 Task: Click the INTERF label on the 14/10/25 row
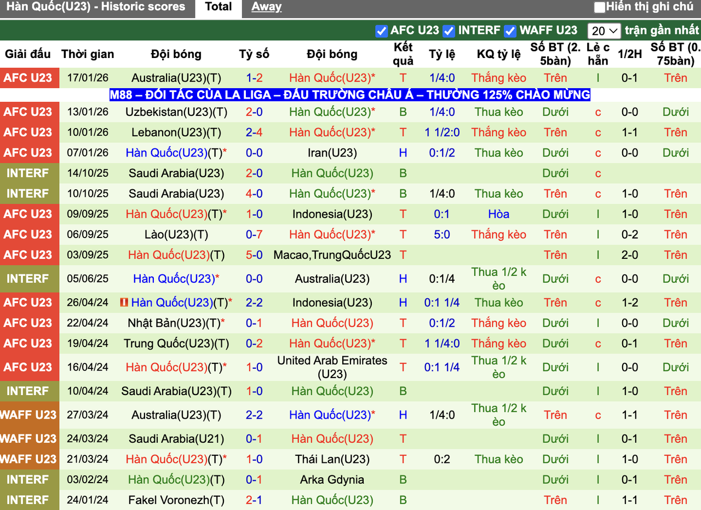[x=30, y=173]
